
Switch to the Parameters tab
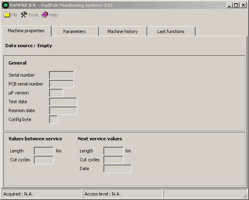[75, 31]
